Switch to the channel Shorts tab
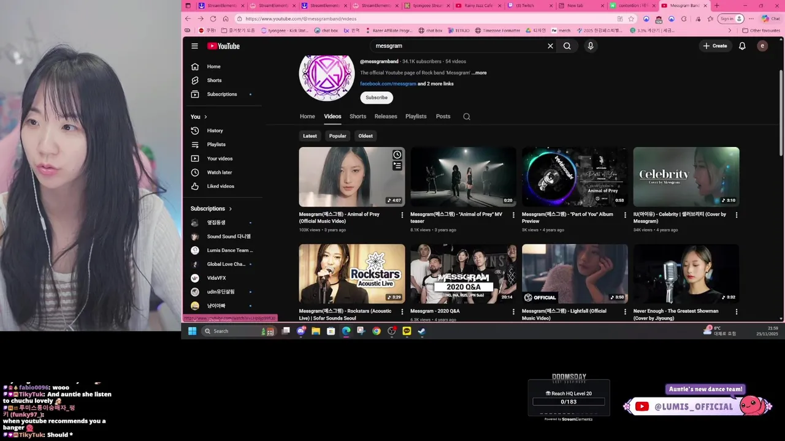Viewport: 785px width, 441px height. 358,116
